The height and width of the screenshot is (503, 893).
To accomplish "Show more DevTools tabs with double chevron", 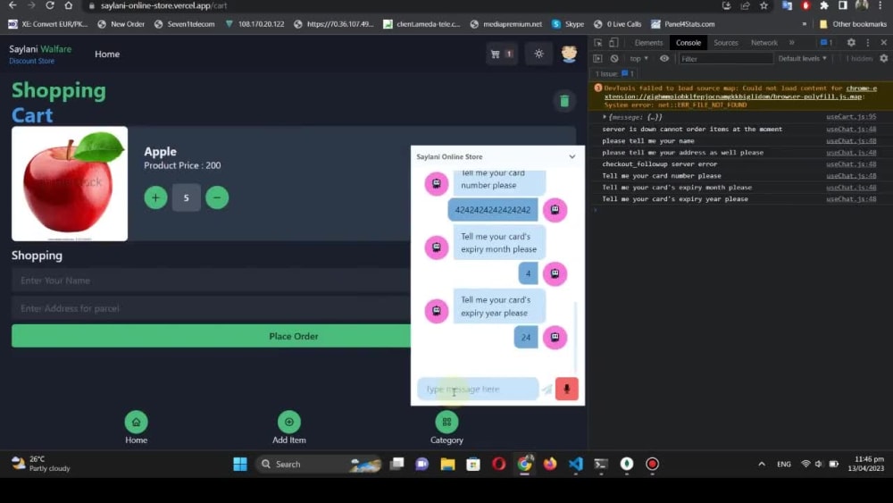I will click(791, 43).
